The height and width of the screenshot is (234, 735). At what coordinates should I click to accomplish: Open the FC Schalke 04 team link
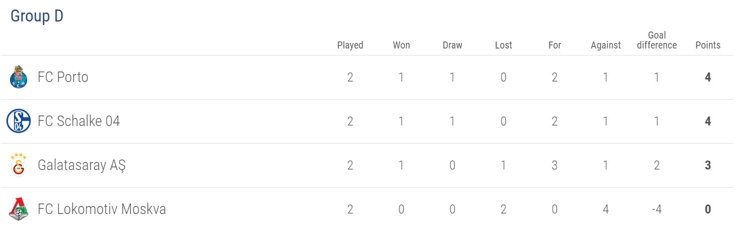point(79,121)
